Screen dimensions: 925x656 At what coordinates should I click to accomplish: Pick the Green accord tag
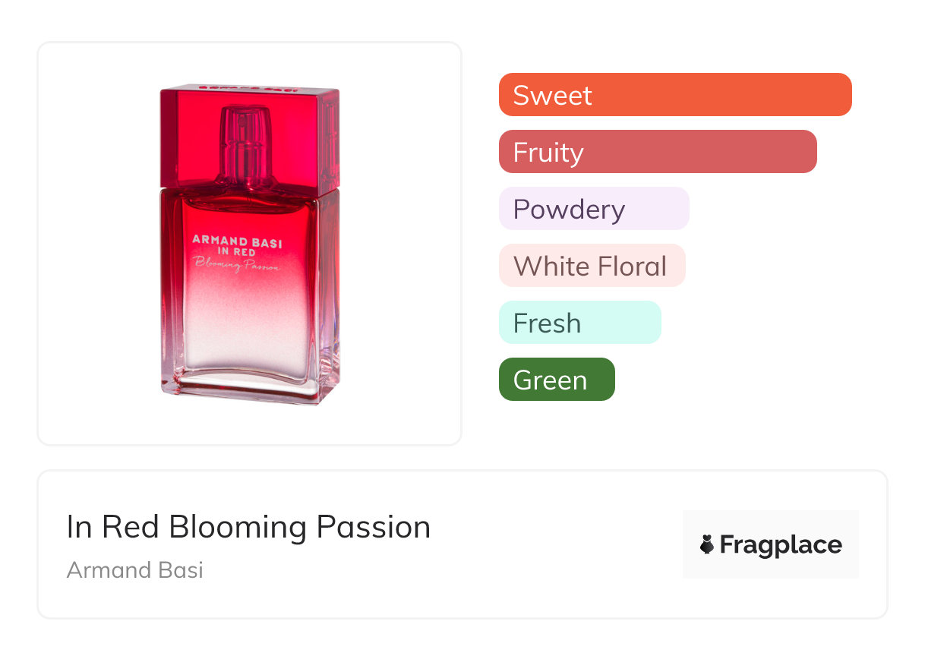tap(556, 380)
